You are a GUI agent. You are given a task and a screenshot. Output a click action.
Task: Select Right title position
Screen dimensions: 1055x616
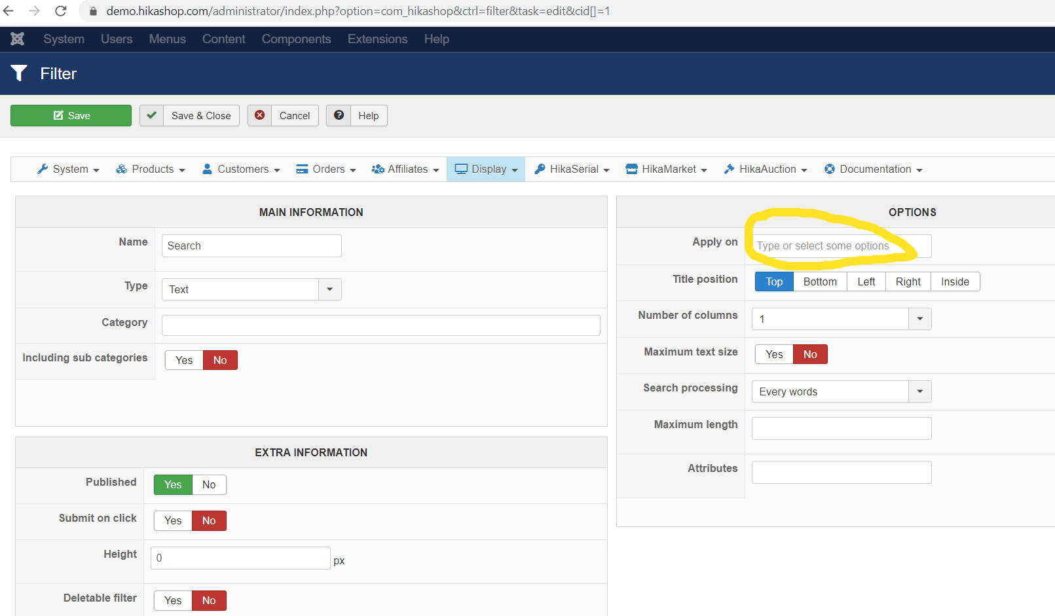[x=908, y=281]
